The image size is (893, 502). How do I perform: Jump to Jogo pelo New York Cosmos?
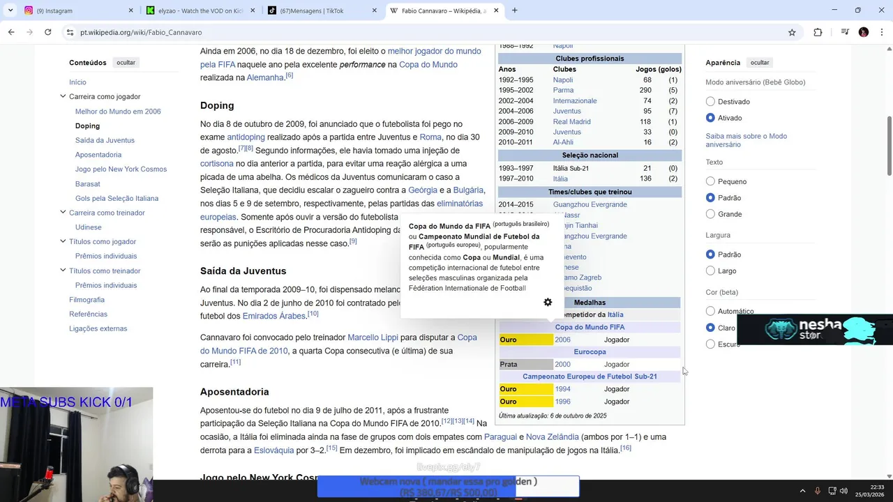point(121,169)
